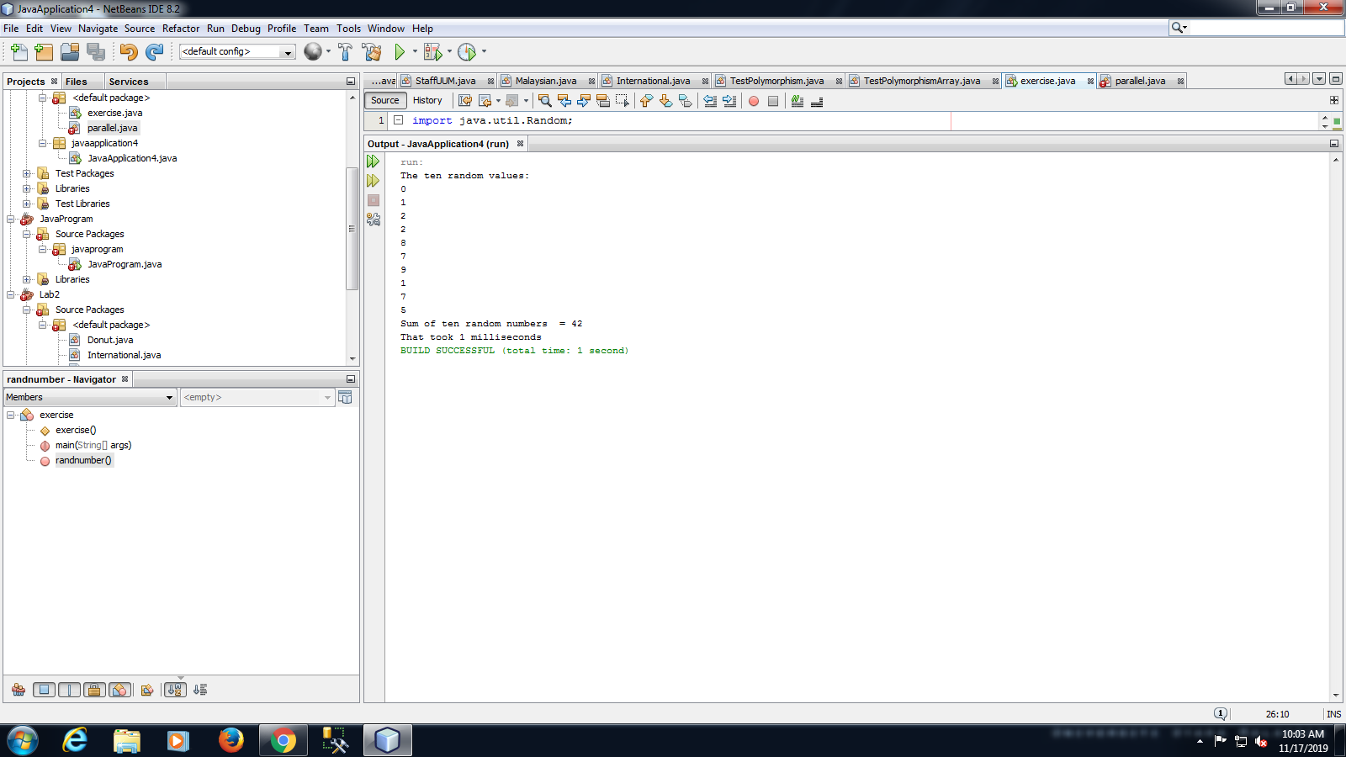This screenshot has height=757, width=1346.
Task: Click Shift Line Right editor icon
Action: (x=729, y=101)
